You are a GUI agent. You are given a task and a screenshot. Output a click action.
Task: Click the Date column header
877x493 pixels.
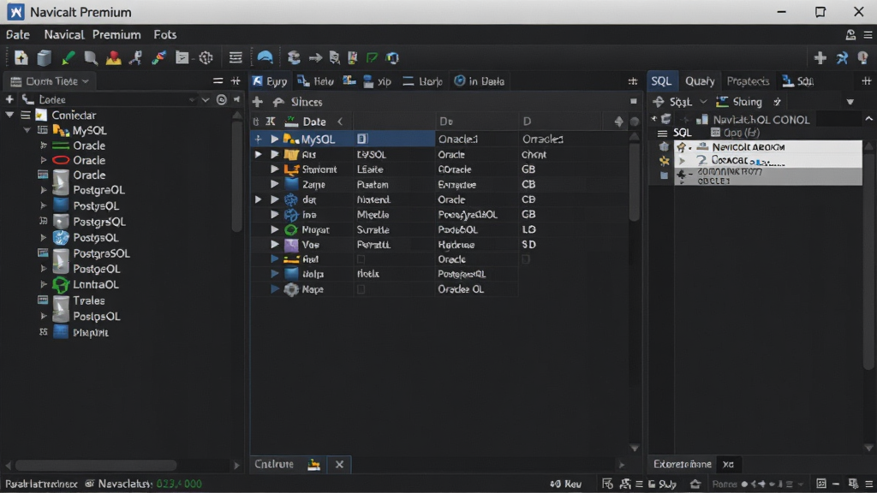click(x=314, y=122)
